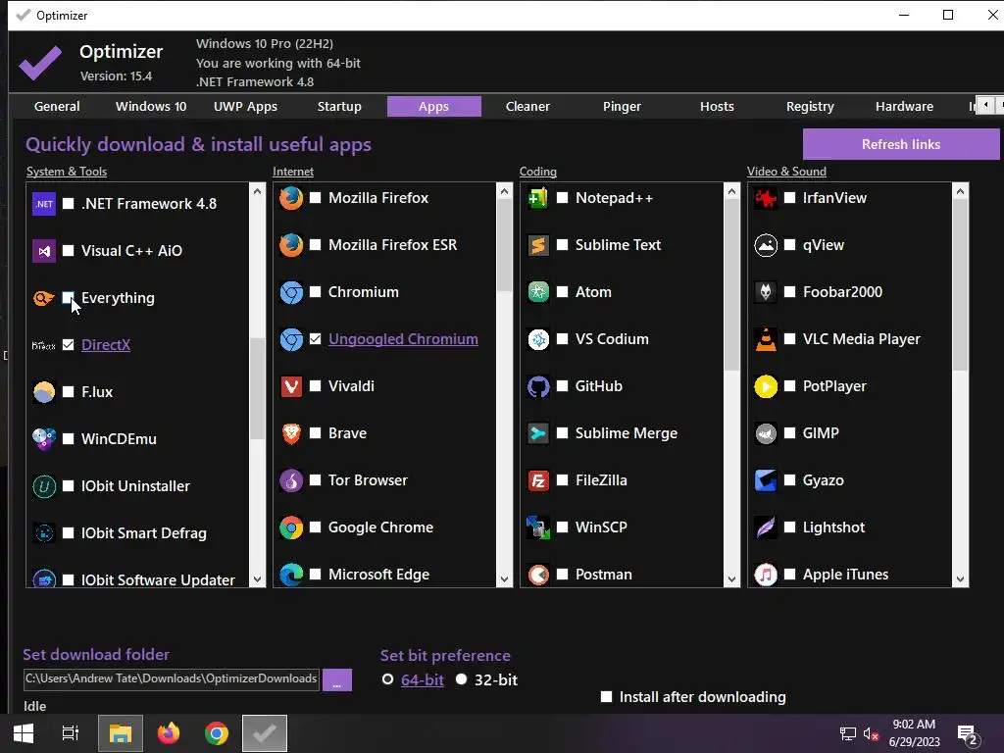Click the Visual C++ AiO icon

coord(43,251)
